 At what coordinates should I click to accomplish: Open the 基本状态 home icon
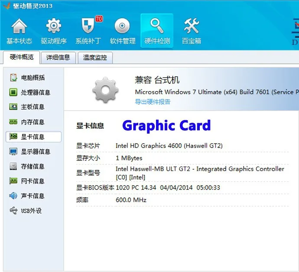tap(19, 26)
